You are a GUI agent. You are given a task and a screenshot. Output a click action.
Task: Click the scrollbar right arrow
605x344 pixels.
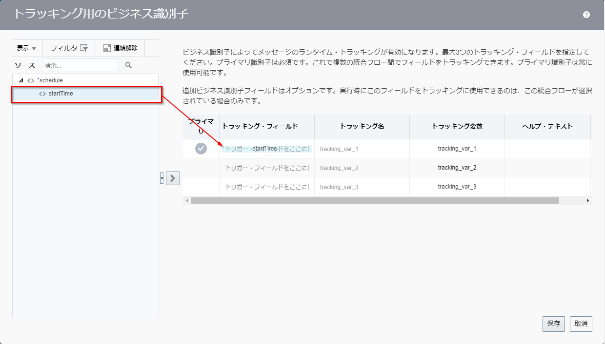(587, 200)
